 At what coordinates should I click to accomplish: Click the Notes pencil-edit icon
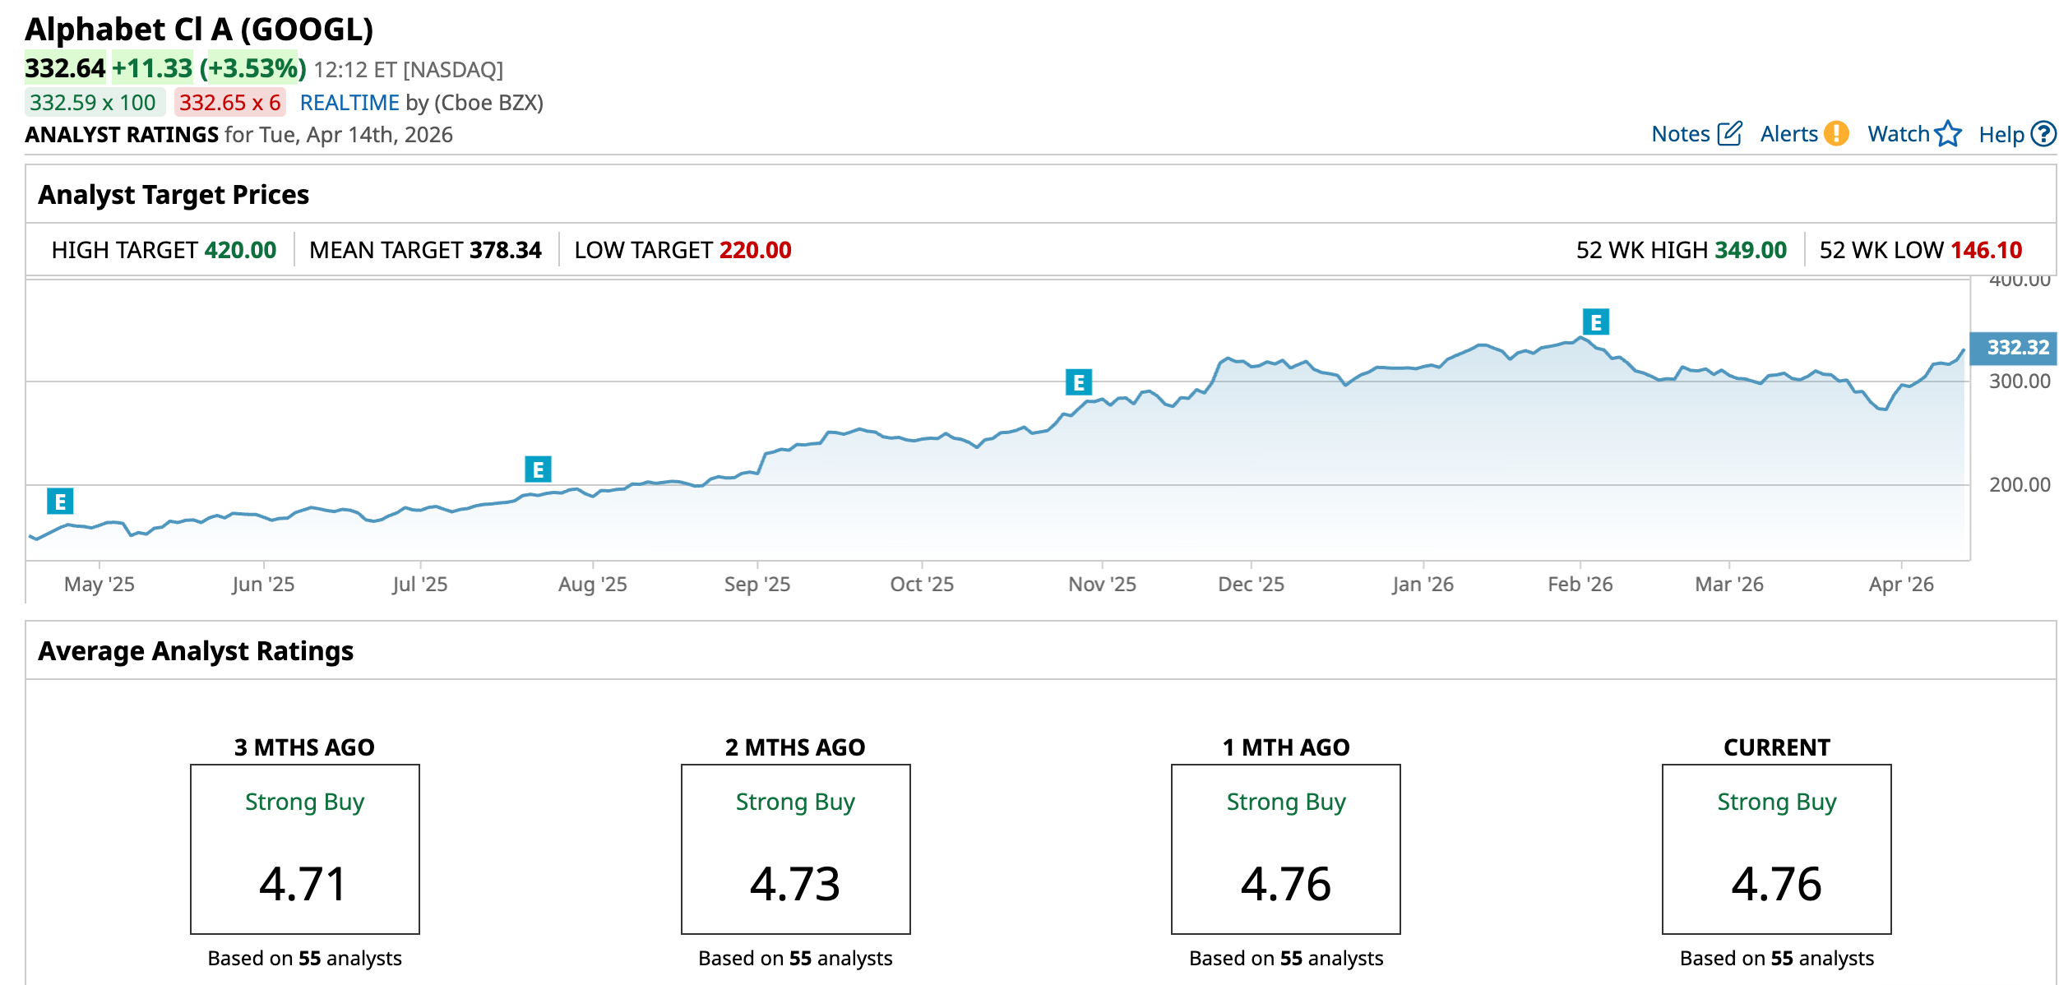pos(1729,134)
